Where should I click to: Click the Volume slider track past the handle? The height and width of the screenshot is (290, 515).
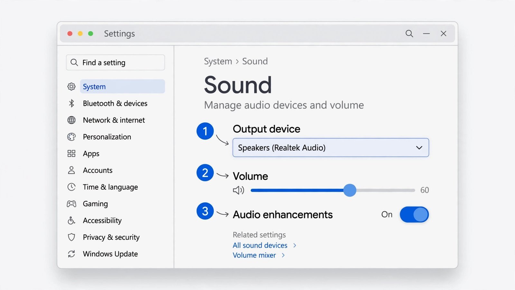(386, 190)
